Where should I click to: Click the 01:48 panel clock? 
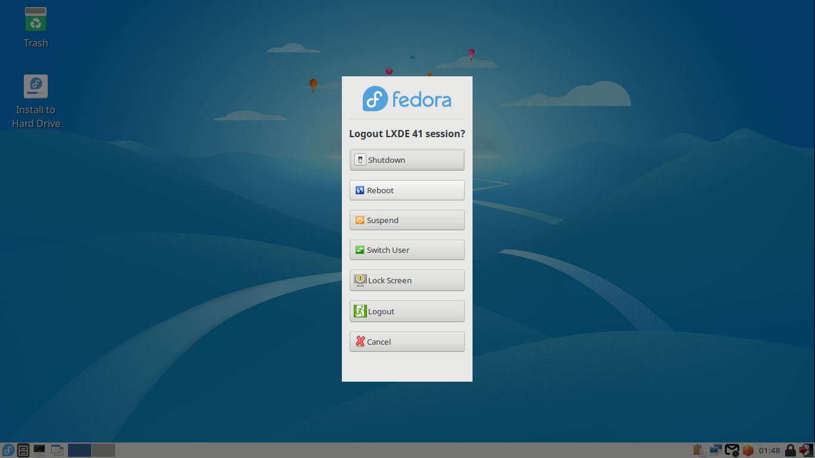click(x=770, y=450)
